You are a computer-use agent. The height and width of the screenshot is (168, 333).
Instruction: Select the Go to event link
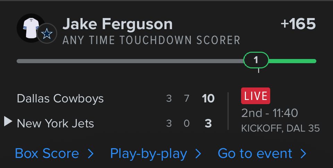(x=255, y=154)
